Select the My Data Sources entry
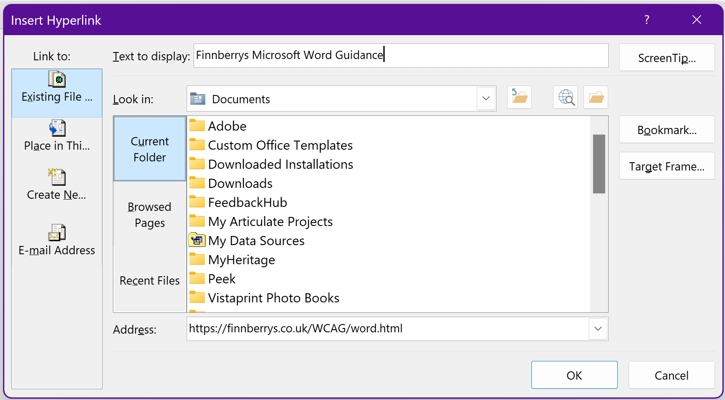This screenshot has height=400, width=725. [x=257, y=241]
